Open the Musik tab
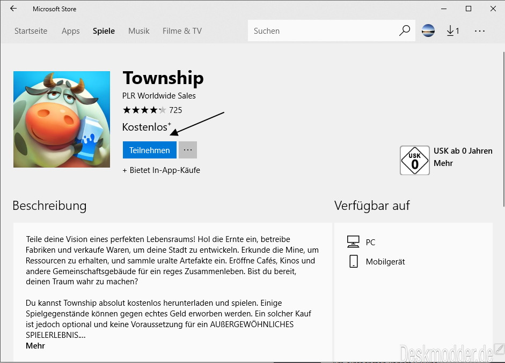This screenshot has height=363, width=505. [139, 31]
